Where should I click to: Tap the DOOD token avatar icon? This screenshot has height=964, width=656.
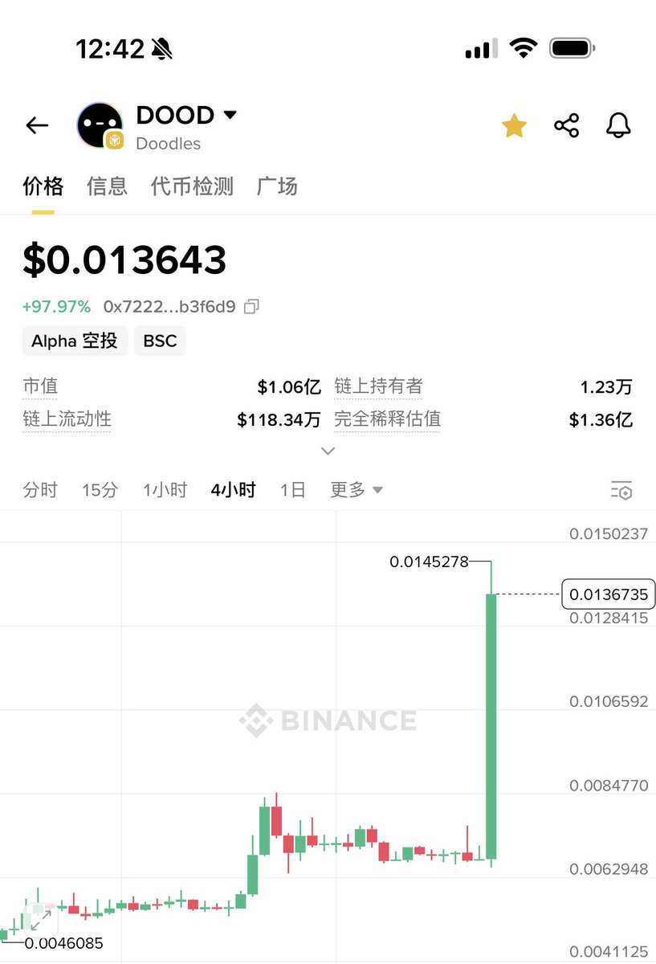[x=100, y=125]
